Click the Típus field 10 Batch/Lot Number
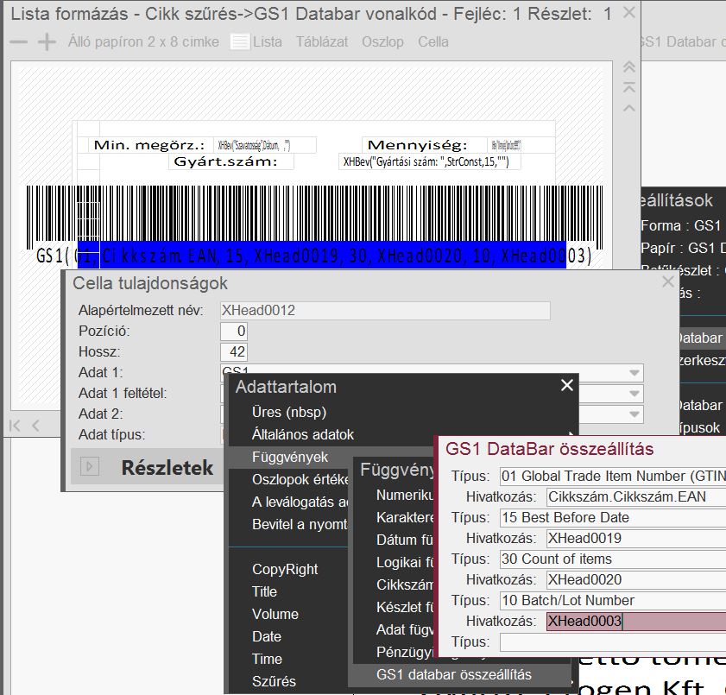The image size is (726, 695). click(613, 601)
